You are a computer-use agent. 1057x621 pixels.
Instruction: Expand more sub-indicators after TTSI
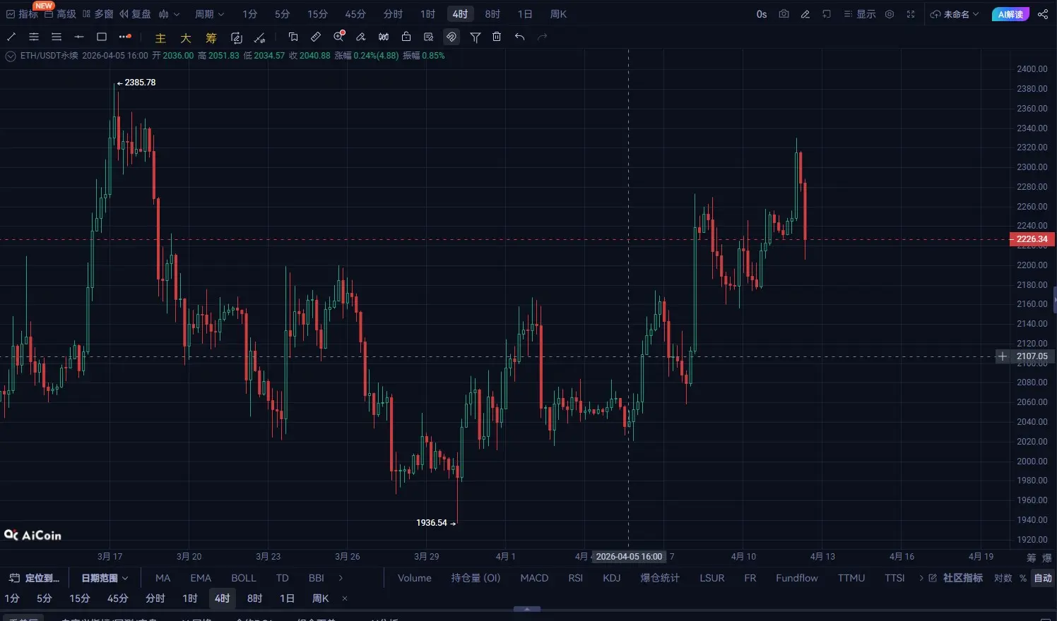pos(921,578)
